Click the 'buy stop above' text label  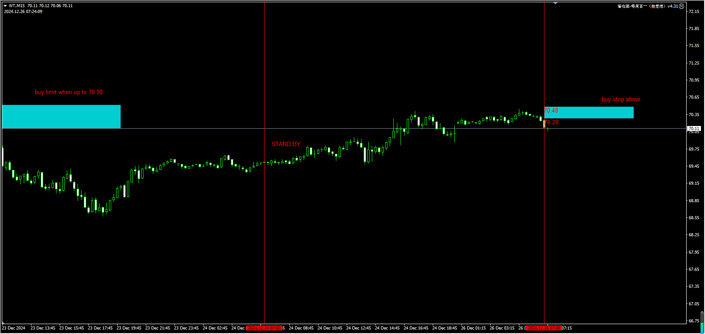[x=621, y=100]
